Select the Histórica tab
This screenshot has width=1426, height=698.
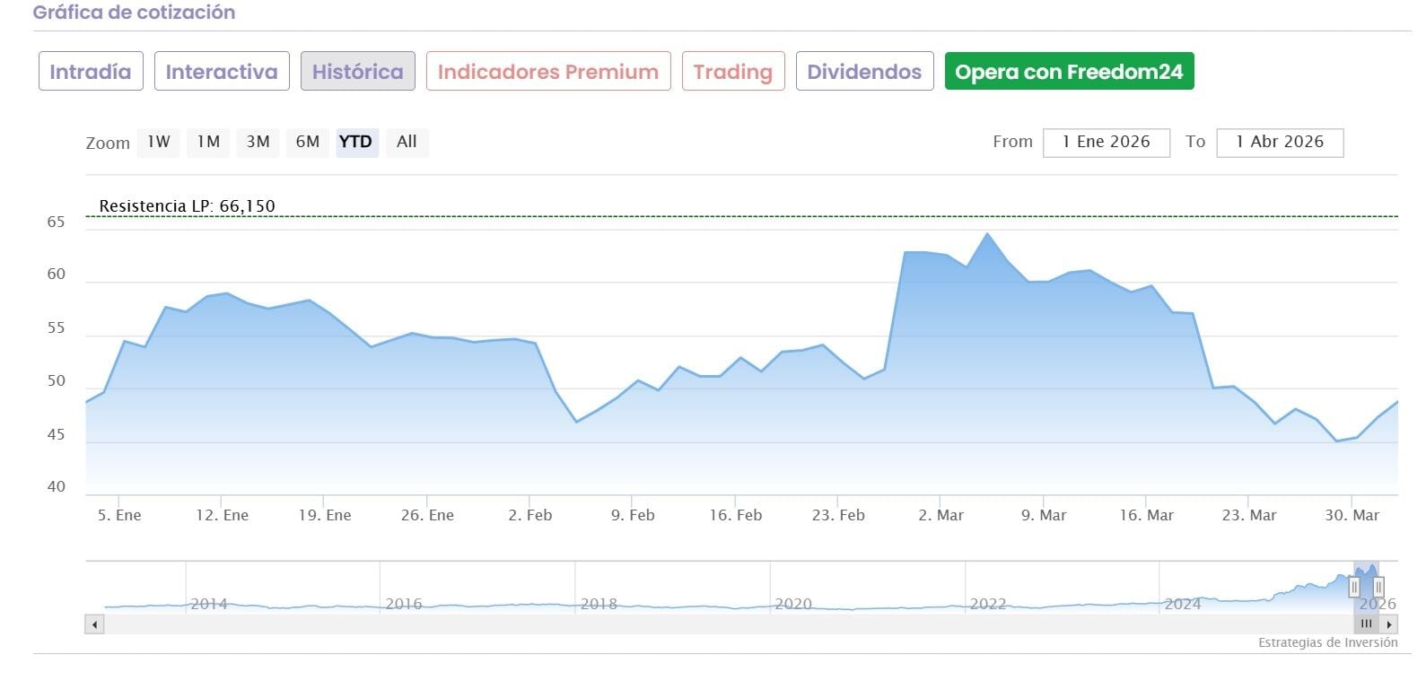point(357,72)
